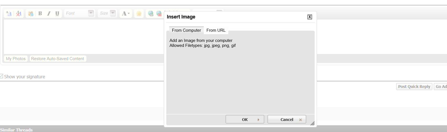Viewport: 447px width, 132px height.
Task: Click the dialog resize grip corner
Action: click(312, 123)
